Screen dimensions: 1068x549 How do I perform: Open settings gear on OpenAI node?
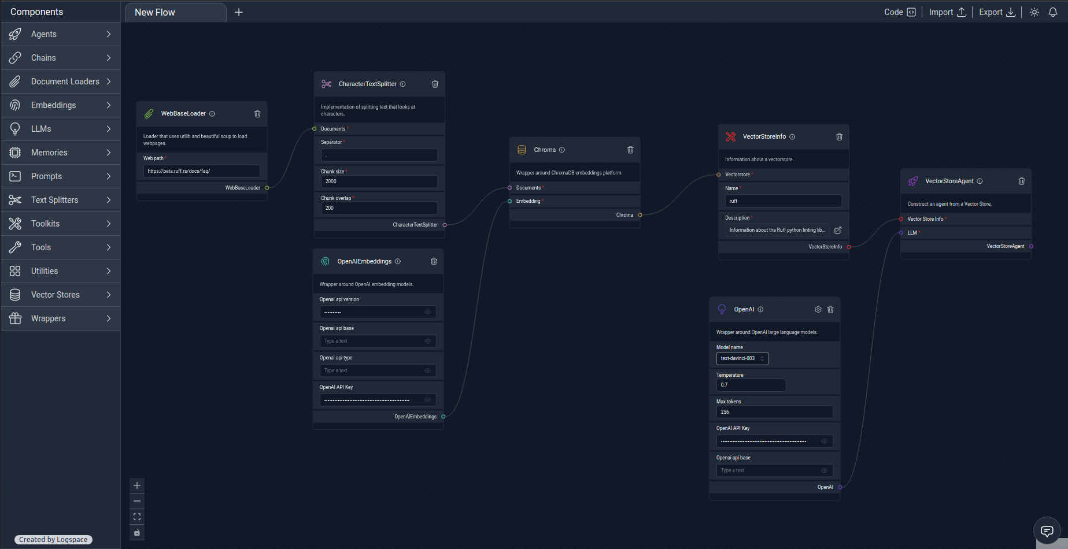pos(818,310)
